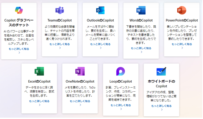Click the chevron below LoopのCopilot link
The height and width of the screenshot is (119, 203).
[121, 109]
